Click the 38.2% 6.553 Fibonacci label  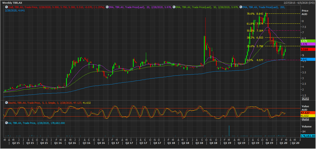pyautogui.click(x=255, y=38)
